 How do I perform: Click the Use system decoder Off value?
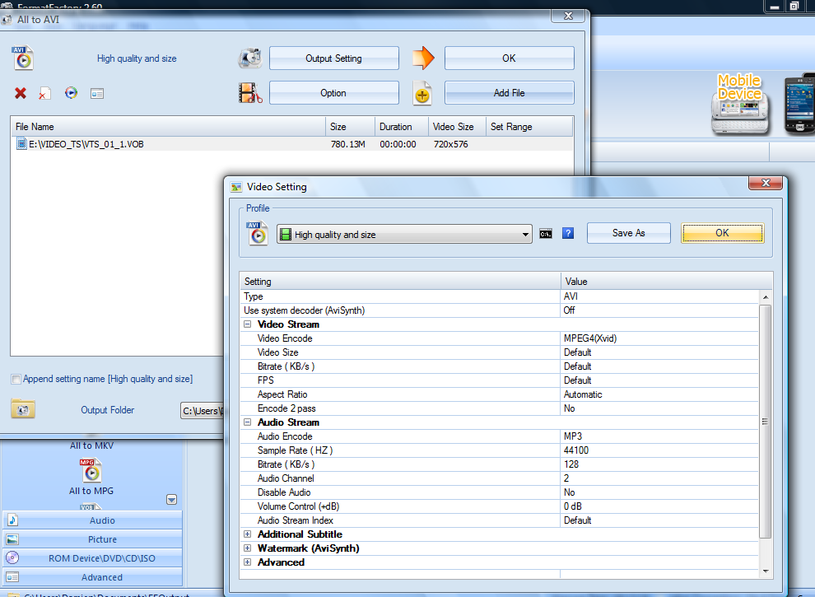point(569,310)
